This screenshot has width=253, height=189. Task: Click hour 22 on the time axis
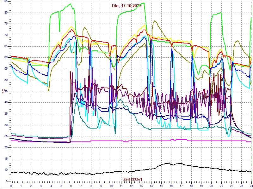pos(231,186)
